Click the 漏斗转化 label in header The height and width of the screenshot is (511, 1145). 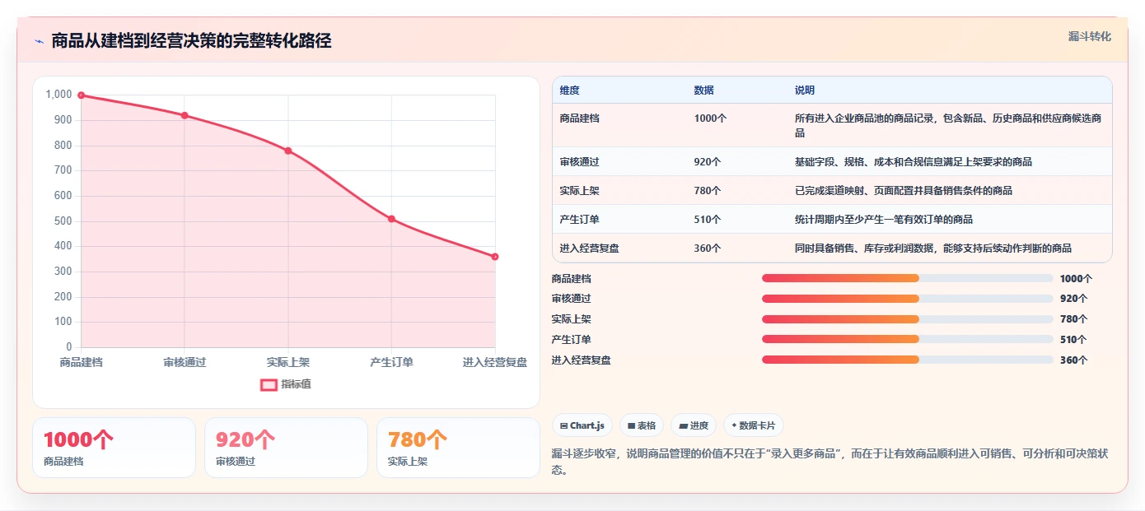click(x=1089, y=37)
